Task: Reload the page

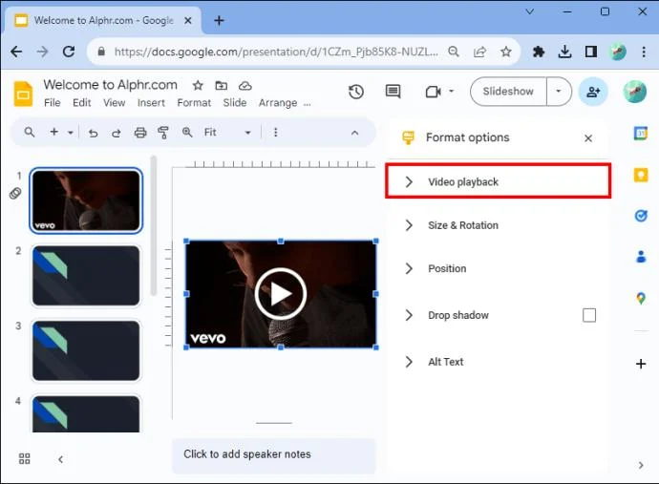Action: (69, 52)
